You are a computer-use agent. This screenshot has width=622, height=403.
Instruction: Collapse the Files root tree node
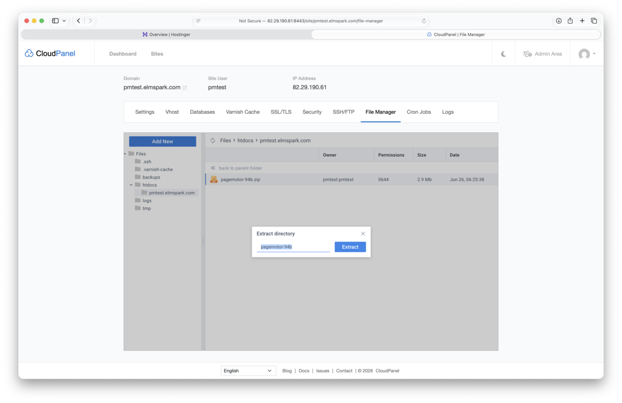tap(125, 154)
